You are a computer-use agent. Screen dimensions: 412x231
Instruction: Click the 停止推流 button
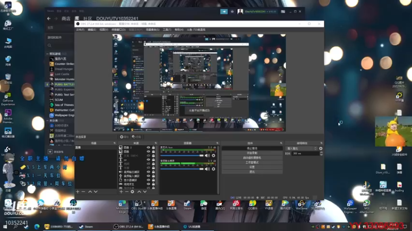click(x=252, y=148)
